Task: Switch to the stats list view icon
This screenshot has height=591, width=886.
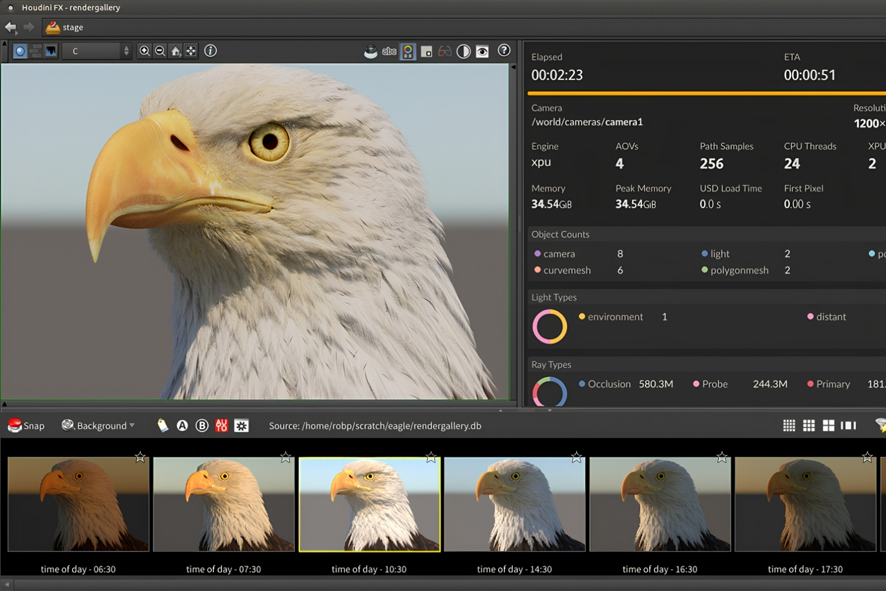Action: [35, 51]
